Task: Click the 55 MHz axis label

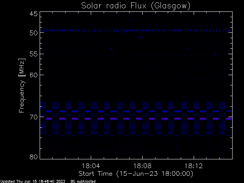Action: click(34, 54)
